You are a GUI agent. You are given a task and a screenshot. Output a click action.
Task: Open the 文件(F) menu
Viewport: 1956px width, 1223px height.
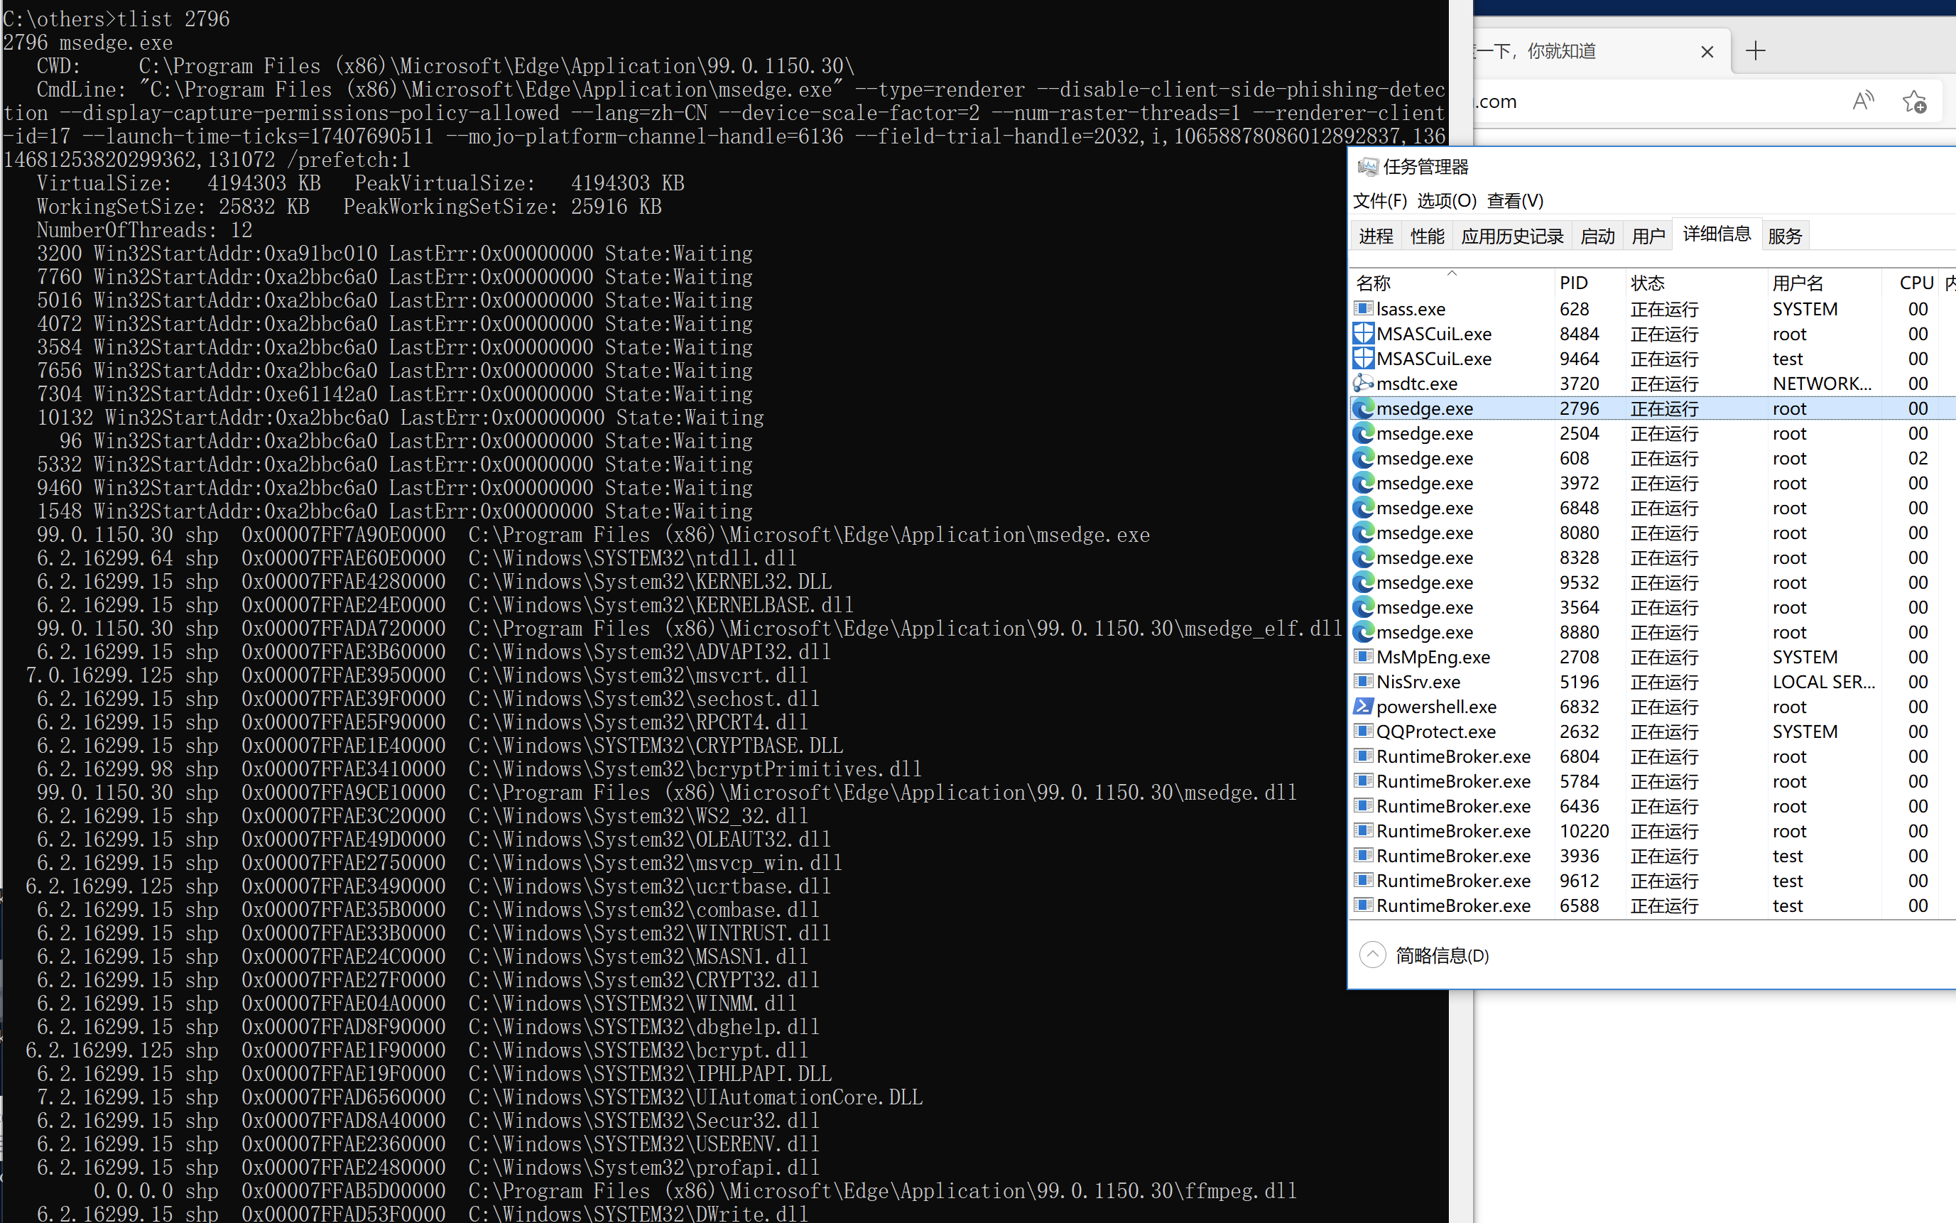[x=1379, y=200]
